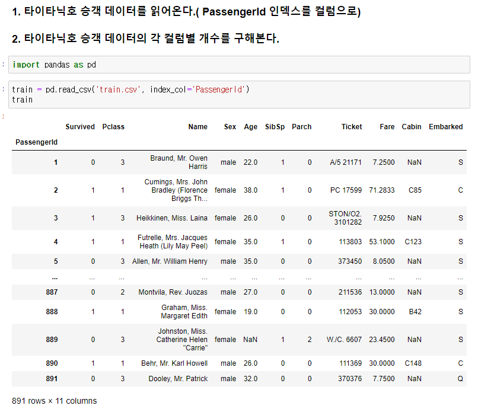Click age value '32.0'
Image resolution: width=478 pixels, height=412 pixels.
pyautogui.click(x=250, y=379)
